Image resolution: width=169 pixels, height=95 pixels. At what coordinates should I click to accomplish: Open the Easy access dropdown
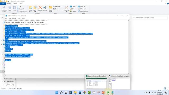point(58,9)
